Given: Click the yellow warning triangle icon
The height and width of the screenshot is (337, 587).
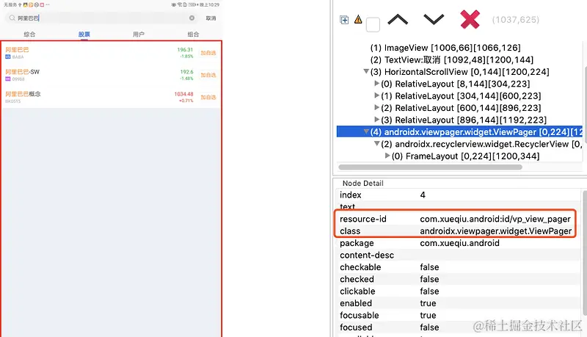Looking at the screenshot, I should 358,19.
